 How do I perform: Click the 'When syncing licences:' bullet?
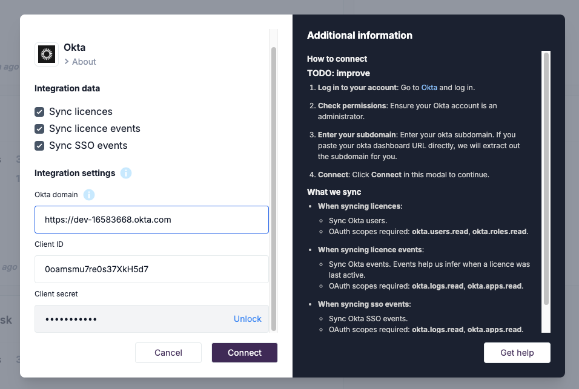click(x=360, y=206)
